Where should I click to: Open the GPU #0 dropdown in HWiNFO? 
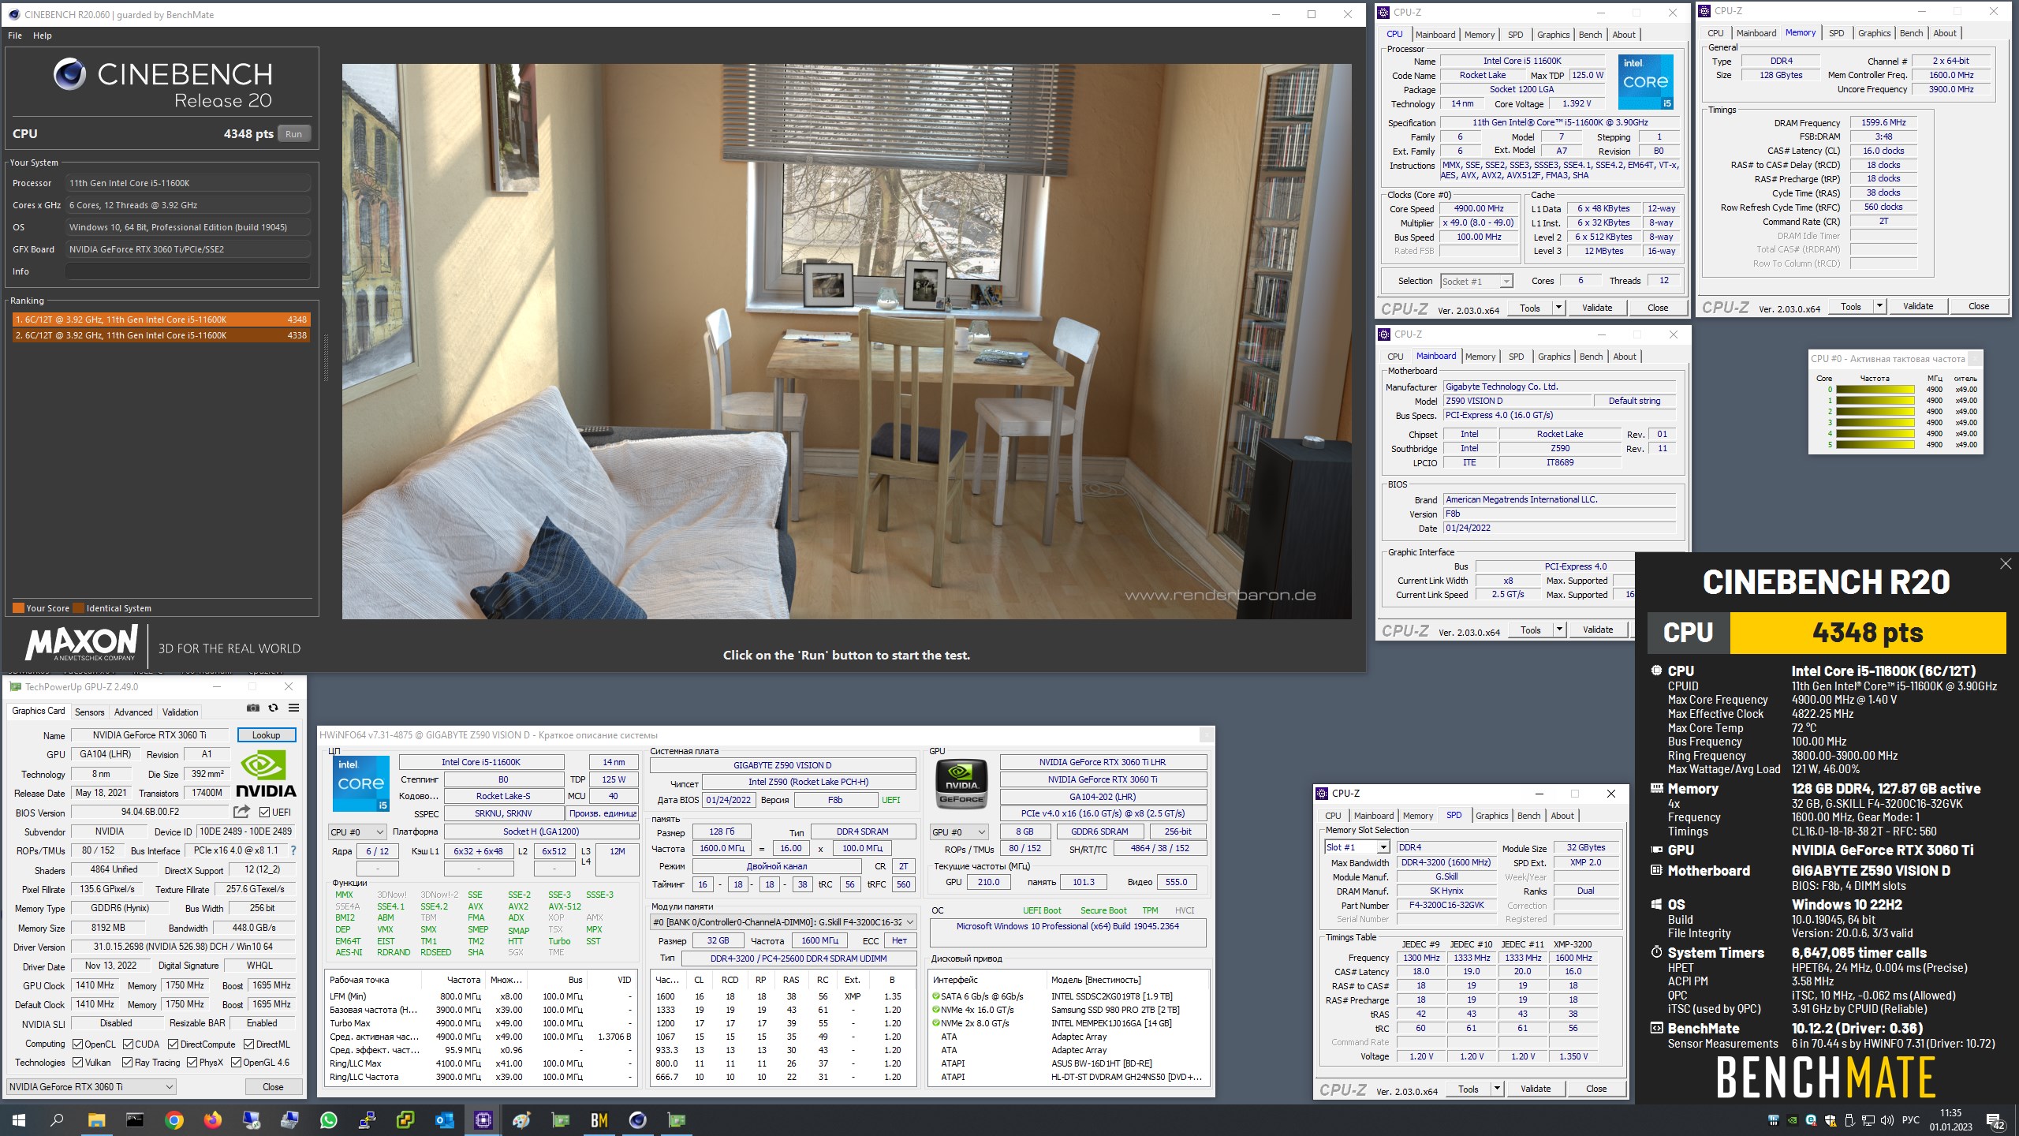point(959,831)
